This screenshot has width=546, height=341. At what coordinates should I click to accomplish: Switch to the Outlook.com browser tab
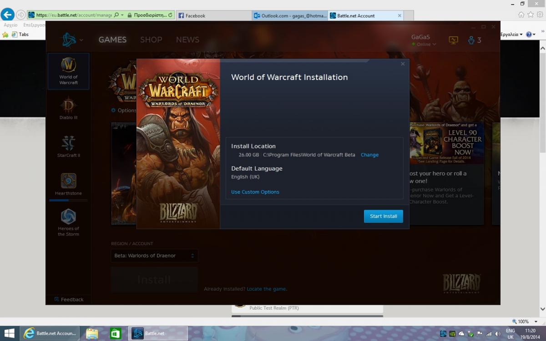289,15
